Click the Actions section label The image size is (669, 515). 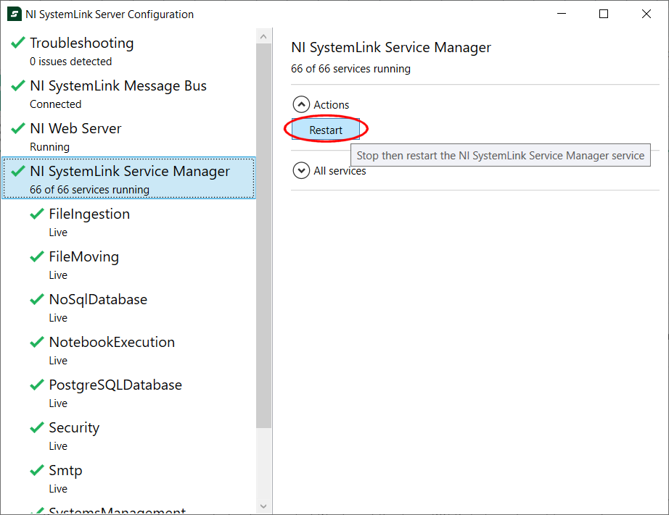coord(331,105)
